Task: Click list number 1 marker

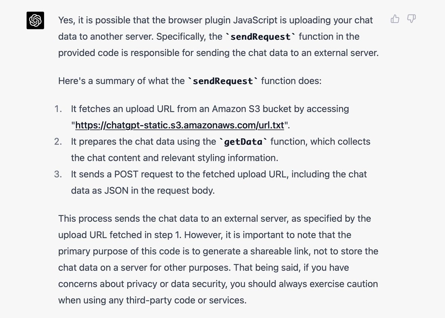Action: 59,109
